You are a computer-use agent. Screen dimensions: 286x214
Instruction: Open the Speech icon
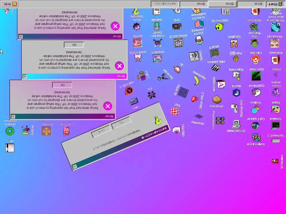[x=194, y=56]
